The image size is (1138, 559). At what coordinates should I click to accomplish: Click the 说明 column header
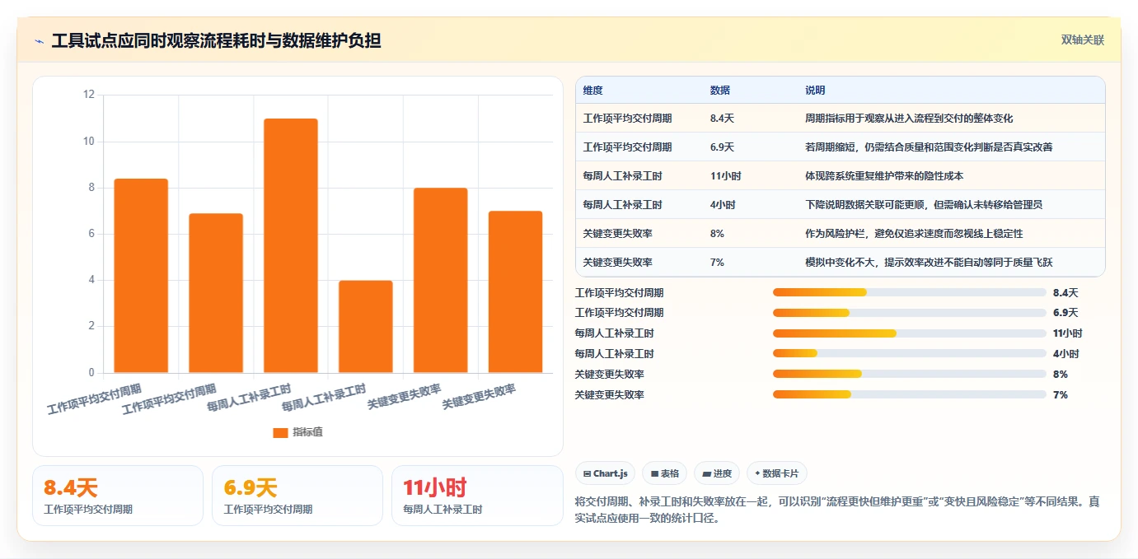(815, 91)
